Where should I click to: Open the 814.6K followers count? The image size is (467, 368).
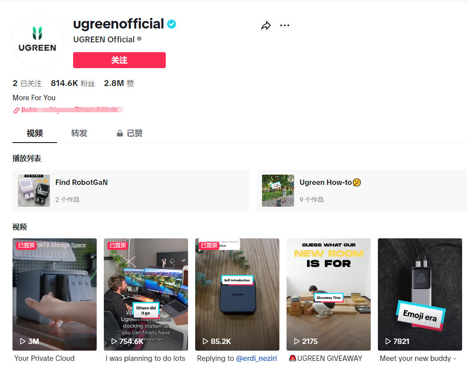point(73,83)
